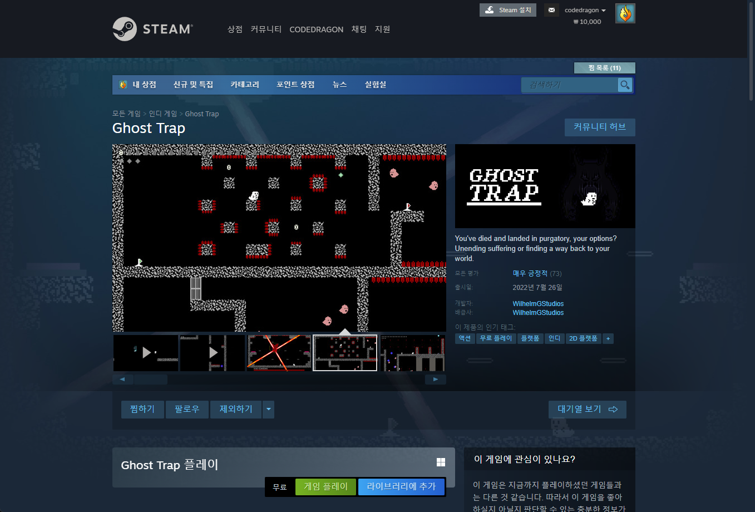Click the main gameplay screenshot
This screenshot has width=755, height=512.
[279, 238]
